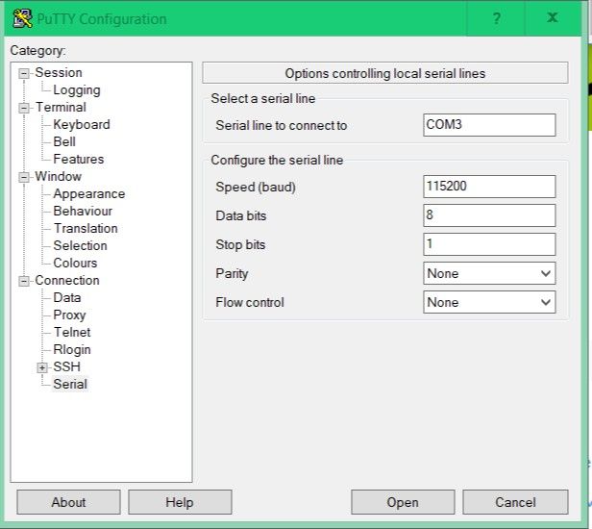The image size is (592, 529).
Task: Click the PuTTY icon in the title bar
Action: [x=22, y=18]
